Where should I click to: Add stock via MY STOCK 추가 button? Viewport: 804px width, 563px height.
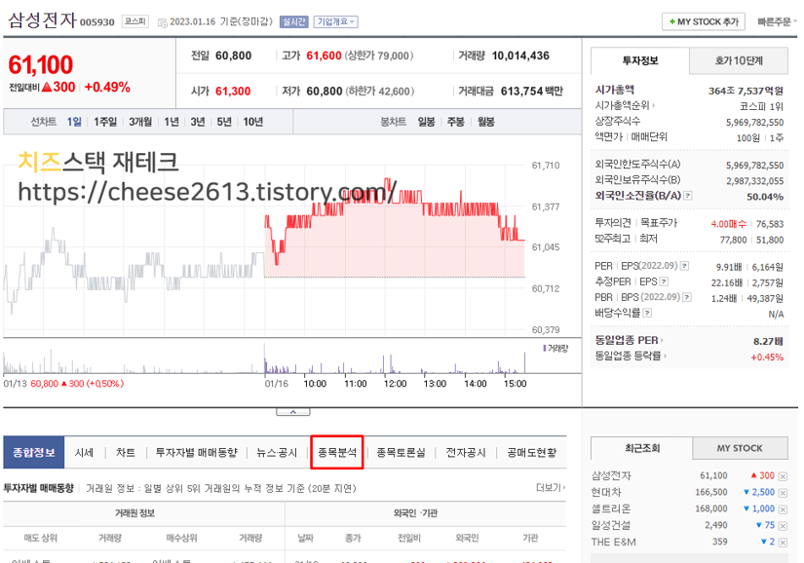click(704, 22)
